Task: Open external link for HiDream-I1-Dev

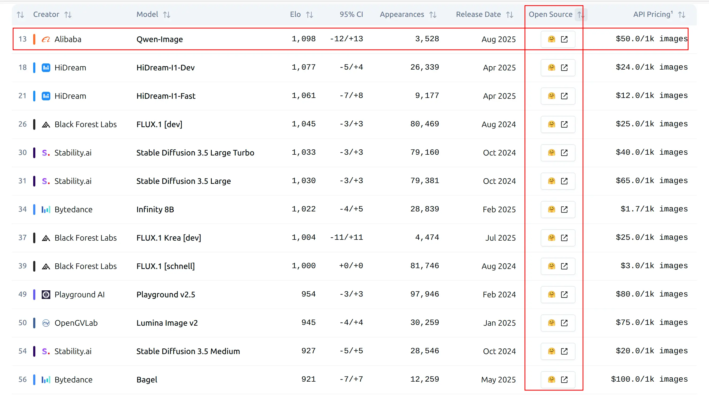Action: (564, 67)
